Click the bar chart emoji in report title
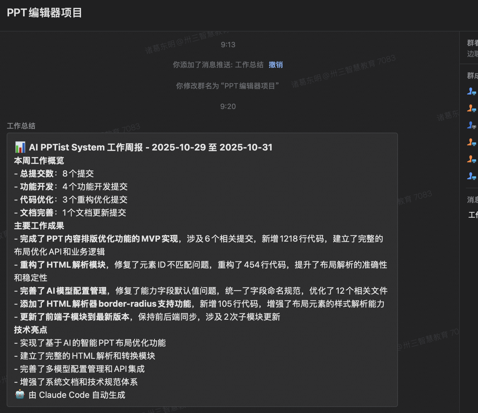This screenshot has width=478, height=413. [20, 147]
